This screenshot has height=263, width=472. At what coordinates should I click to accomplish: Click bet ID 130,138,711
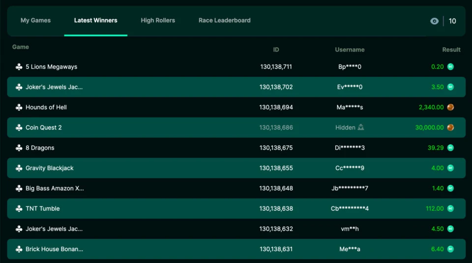coord(276,67)
